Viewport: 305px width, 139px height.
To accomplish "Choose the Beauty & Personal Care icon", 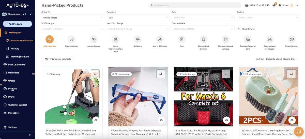I will [x=248, y=39].
